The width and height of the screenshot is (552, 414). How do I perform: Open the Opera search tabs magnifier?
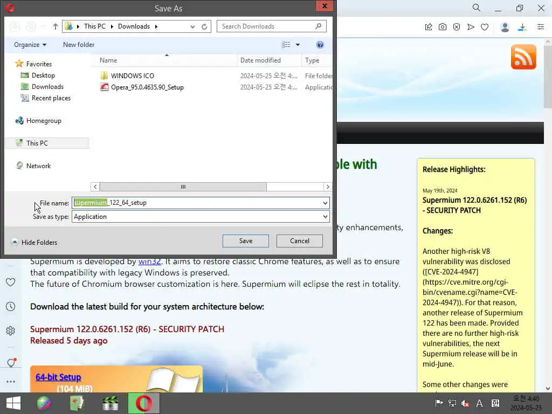[x=477, y=8]
